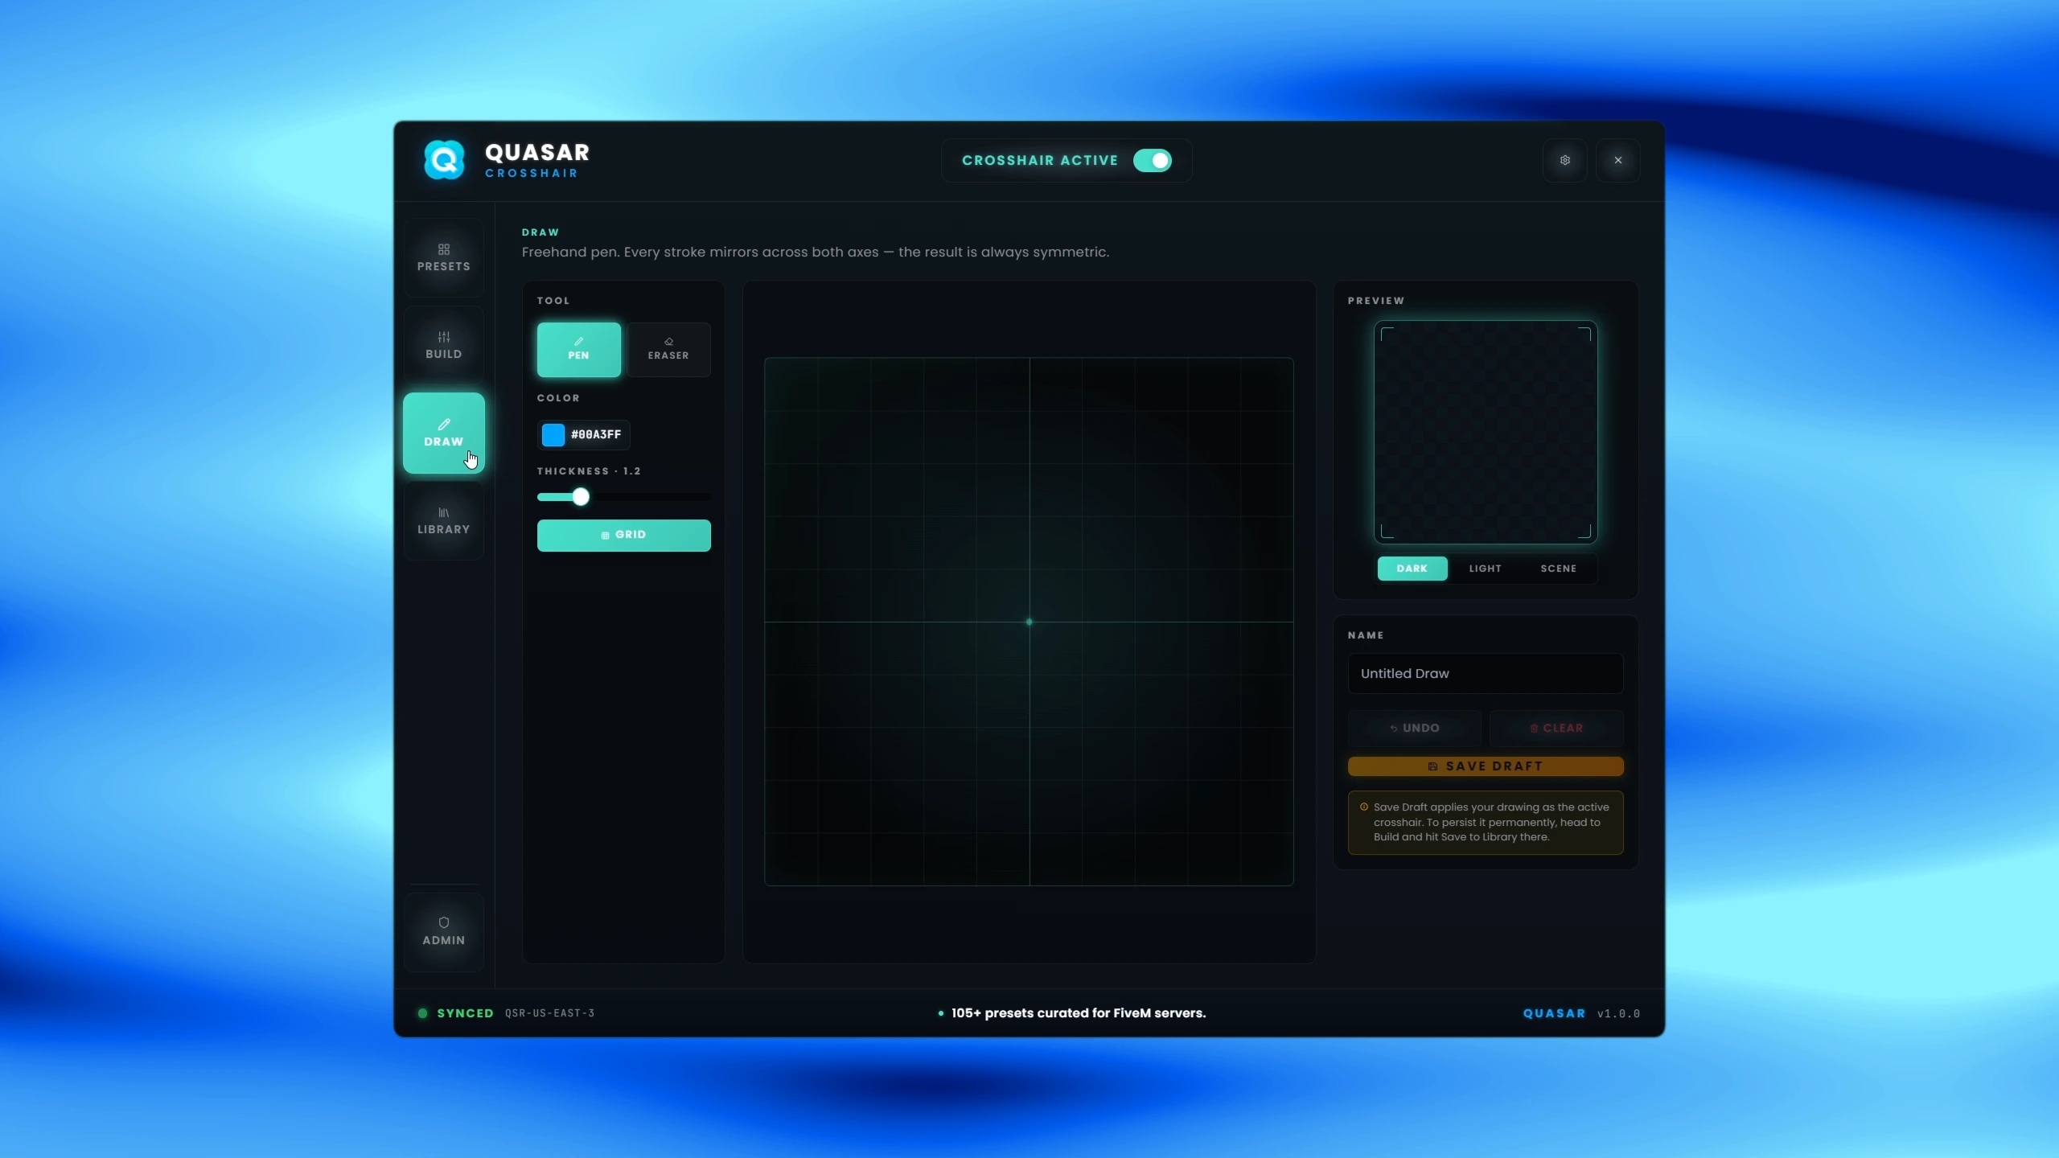This screenshot has height=1158, width=2059.
Task: Open settings via the gear icon
Action: tap(1564, 160)
